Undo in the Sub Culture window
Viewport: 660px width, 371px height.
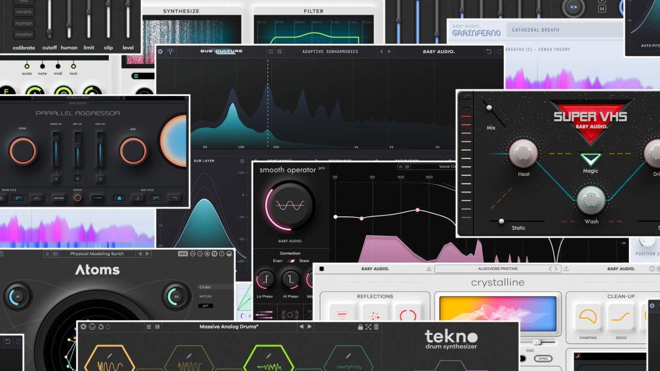point(489,52)
